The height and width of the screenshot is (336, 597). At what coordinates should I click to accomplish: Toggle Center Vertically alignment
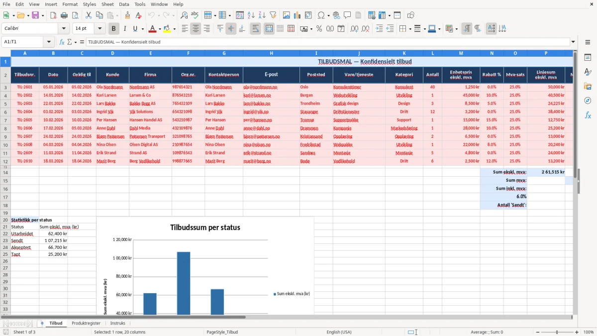[231, 29]
